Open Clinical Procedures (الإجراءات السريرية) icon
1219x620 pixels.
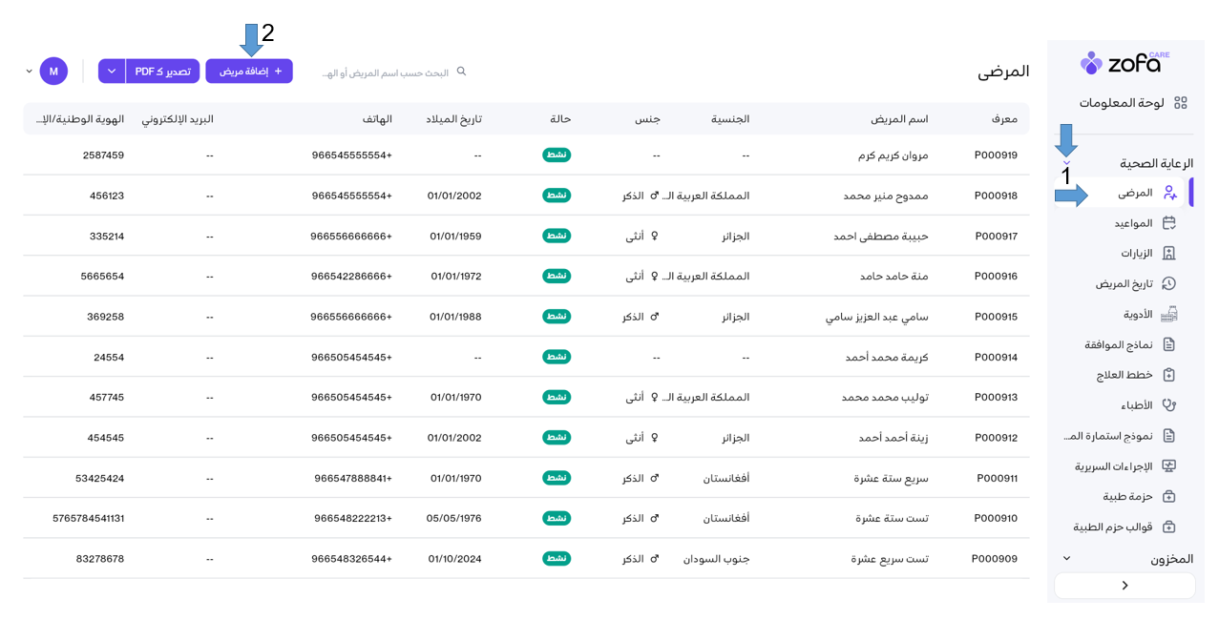[x=1168, y=466]
